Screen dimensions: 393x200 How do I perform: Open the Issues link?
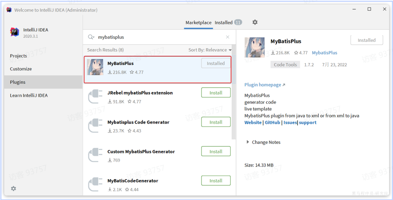(290, 123)
